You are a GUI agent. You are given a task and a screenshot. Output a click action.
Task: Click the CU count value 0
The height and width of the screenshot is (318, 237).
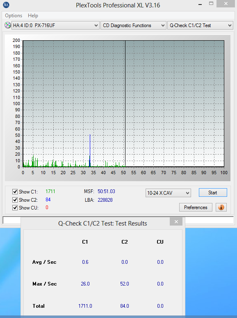(47, 207)
